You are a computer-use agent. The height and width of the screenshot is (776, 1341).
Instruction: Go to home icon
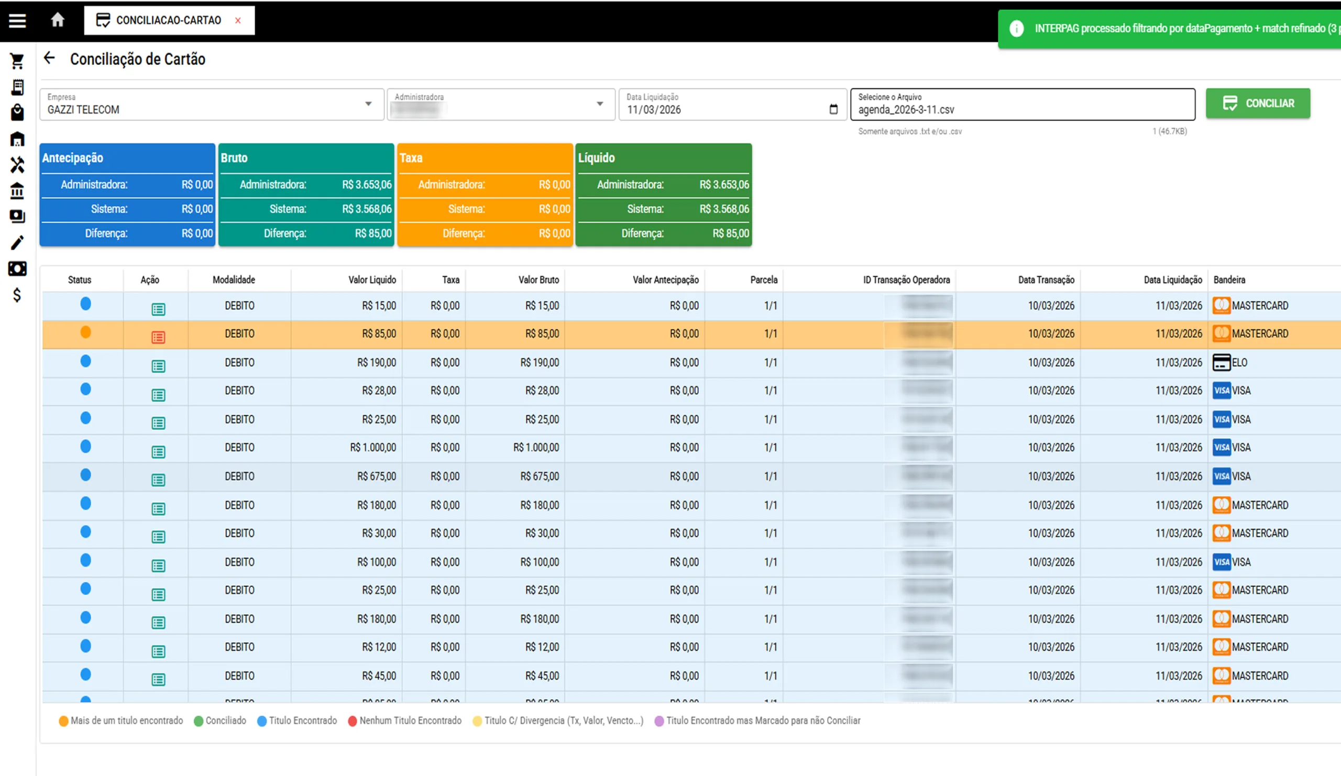pyautogui.click(x=58, y=20)
